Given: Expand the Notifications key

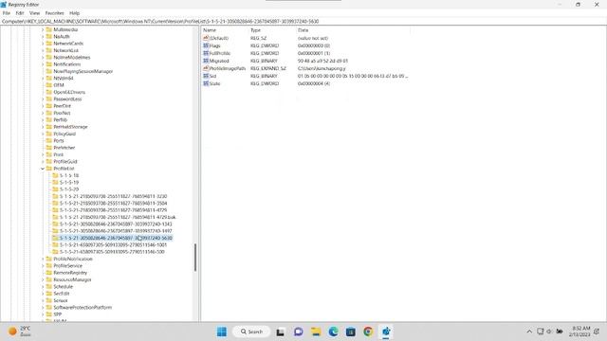Looking at the screenshot, I should 43,64.
